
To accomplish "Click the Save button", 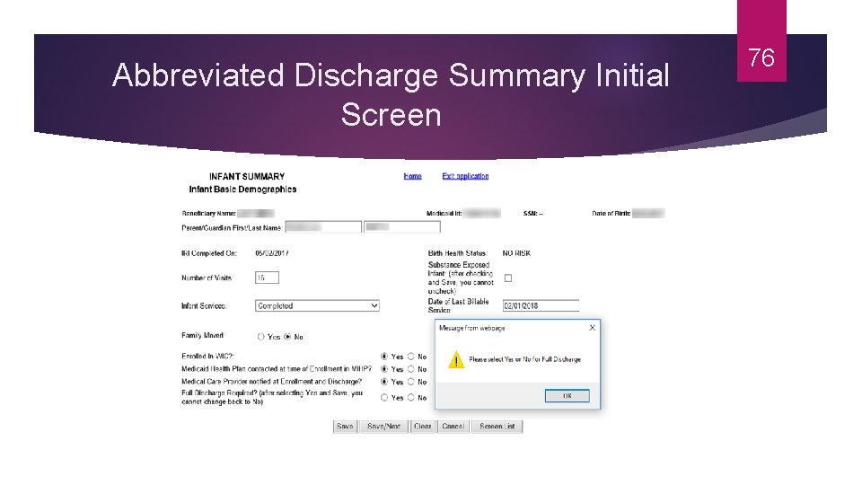I will pyautogui.click(x=345, y=426).
